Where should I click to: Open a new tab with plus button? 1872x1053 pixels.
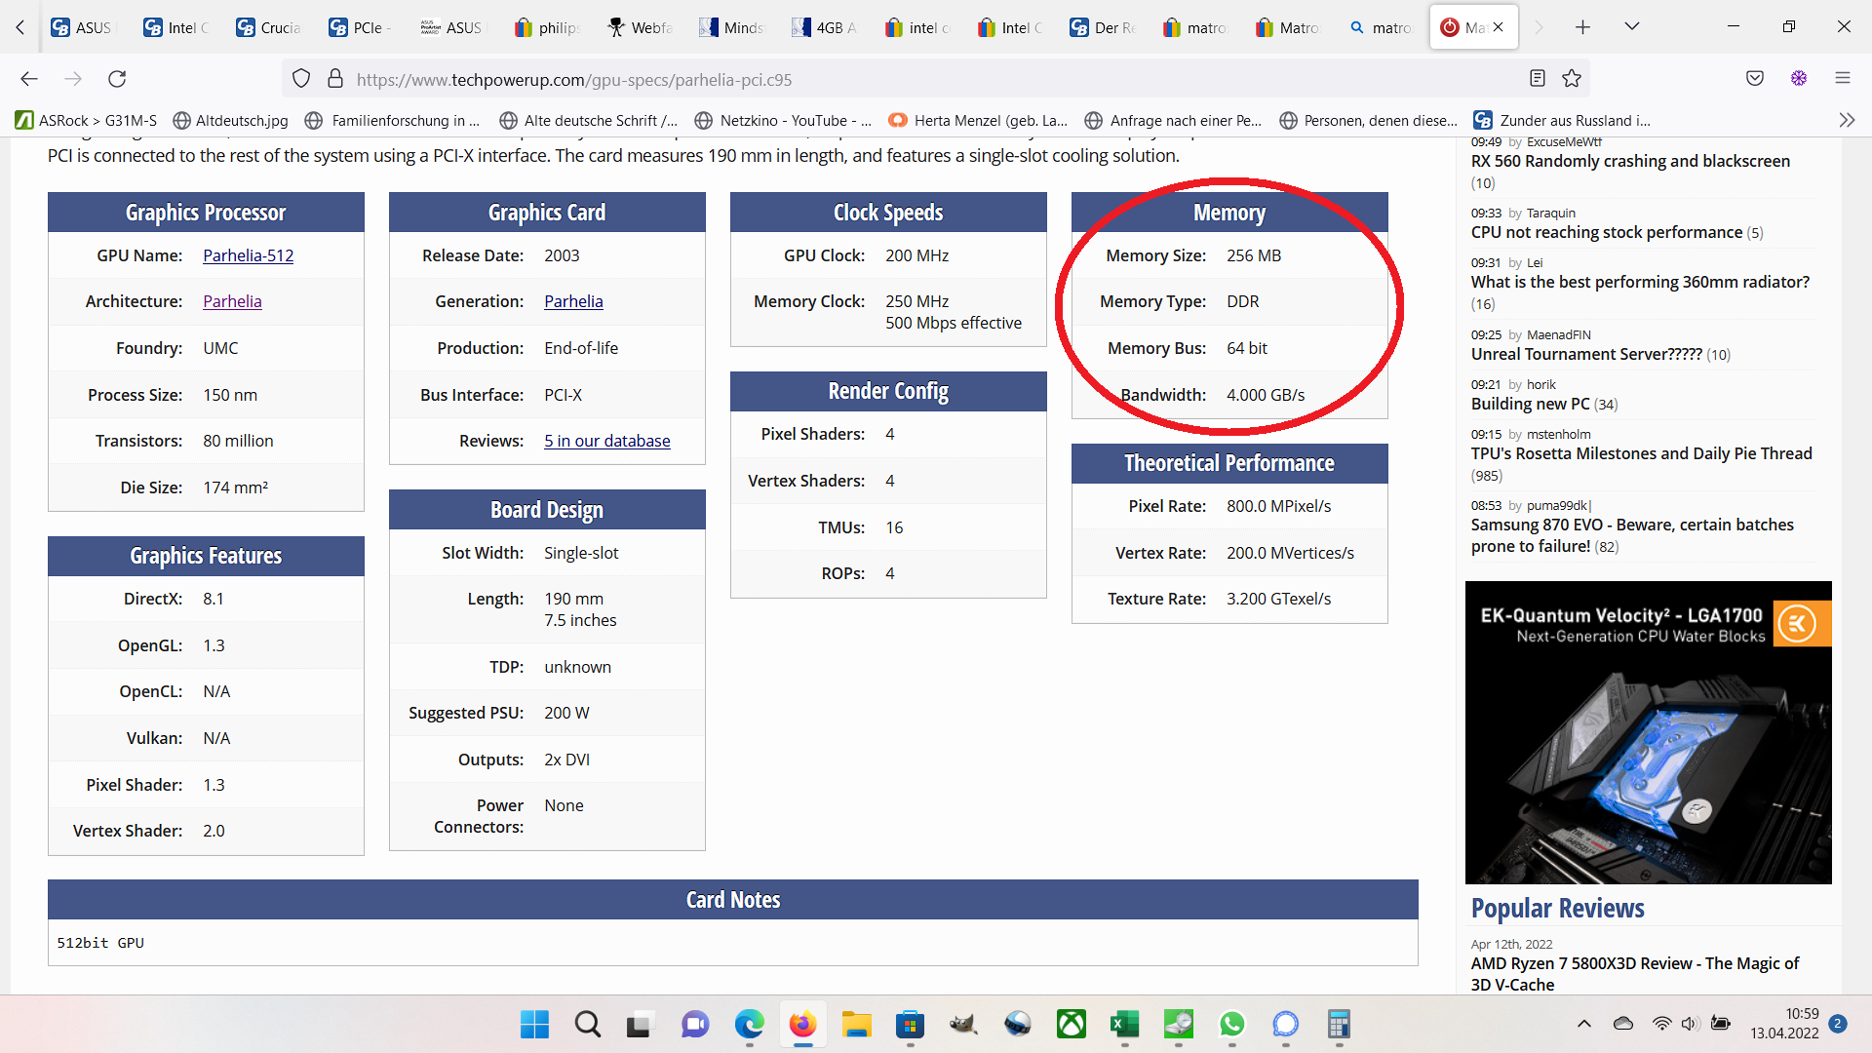1582,27
